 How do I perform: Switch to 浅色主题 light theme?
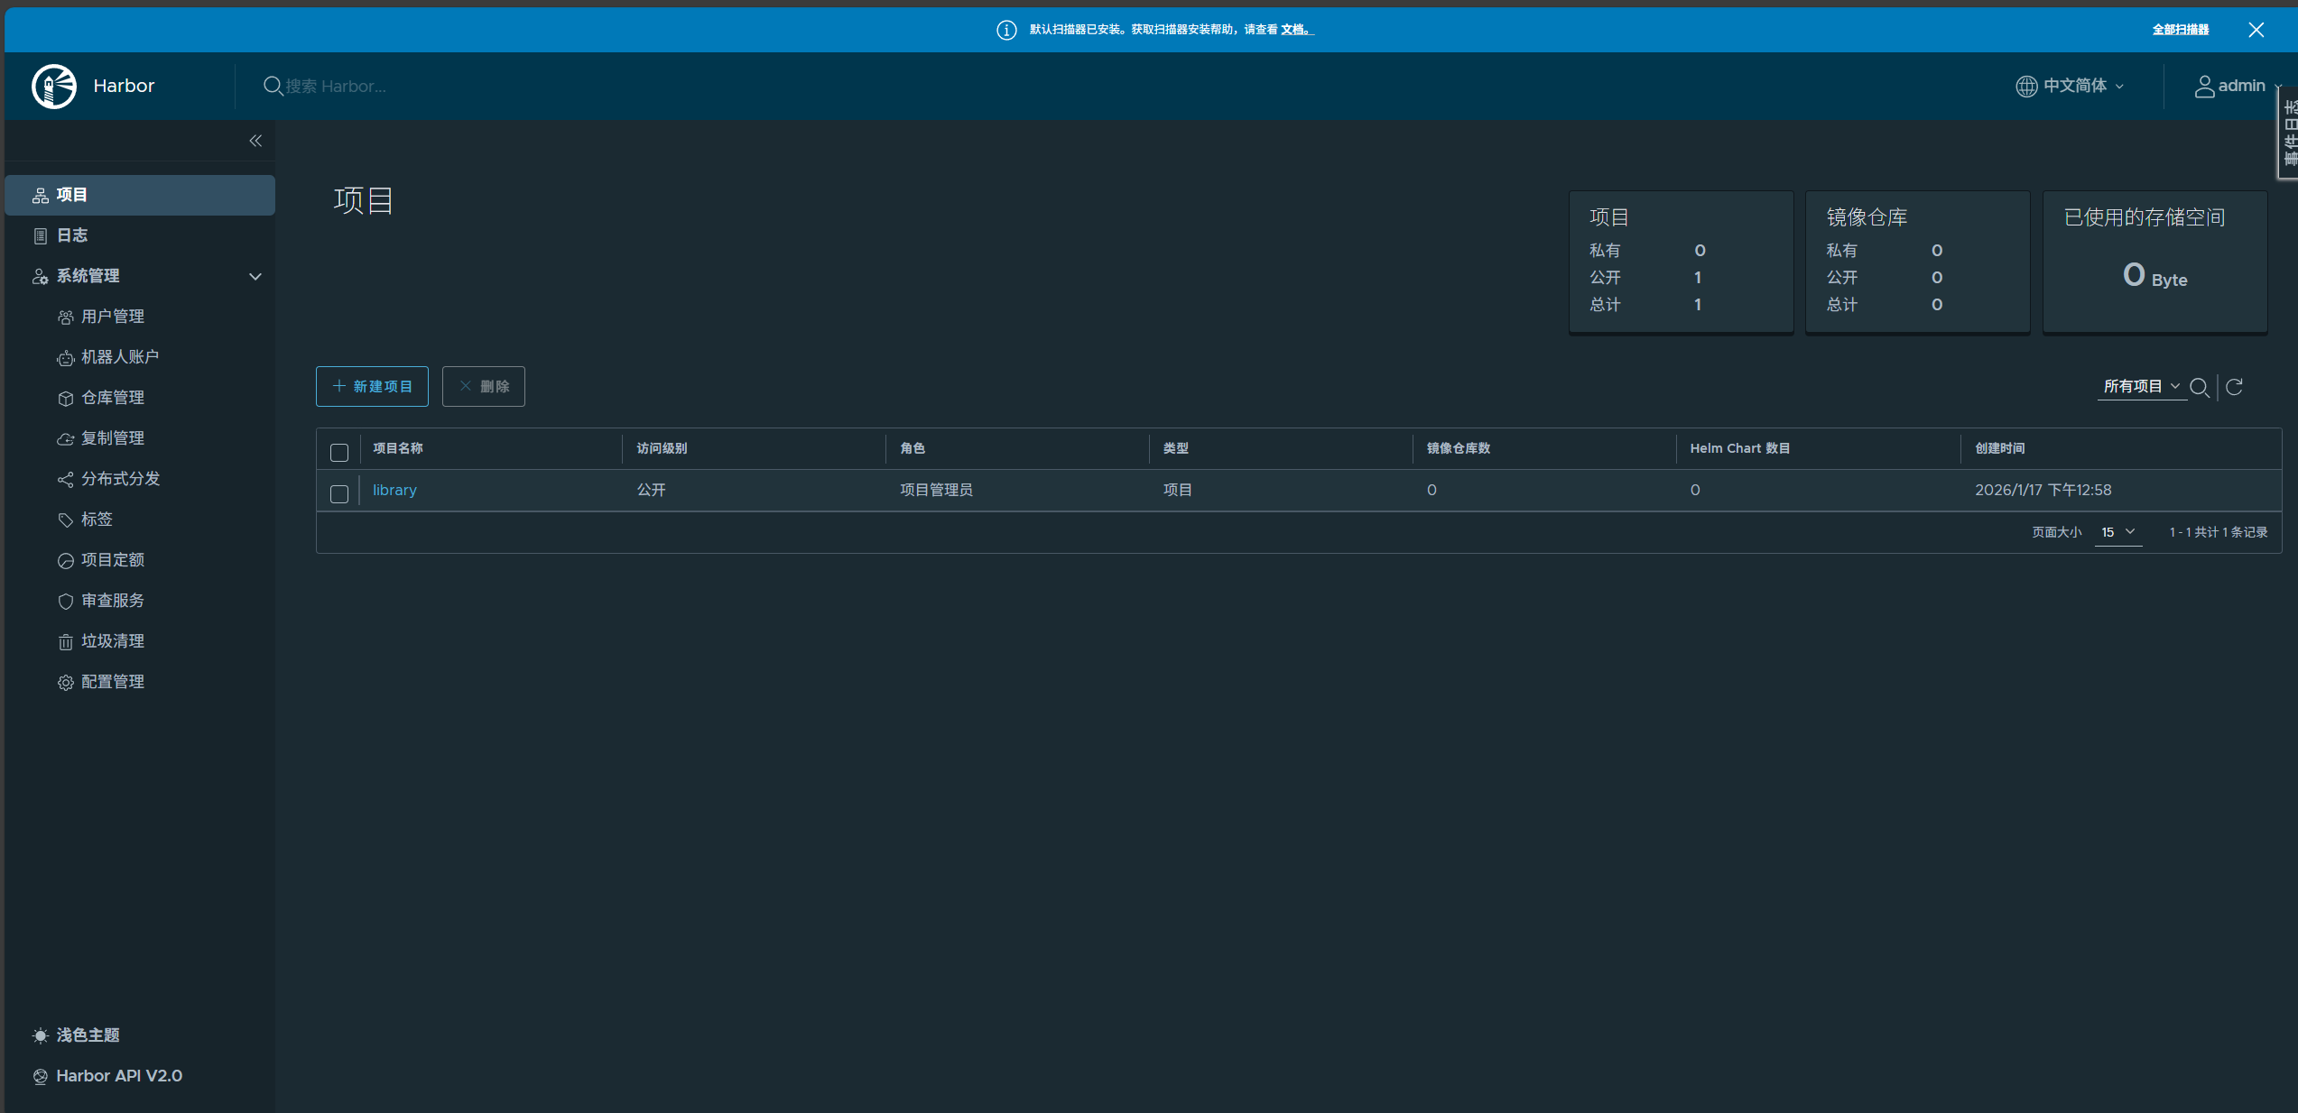click(87, 1035)
